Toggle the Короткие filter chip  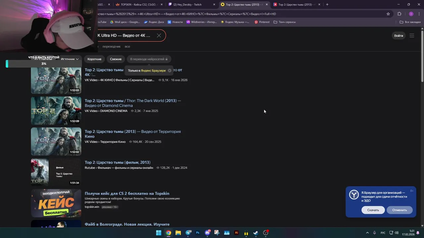coord(94,59)
